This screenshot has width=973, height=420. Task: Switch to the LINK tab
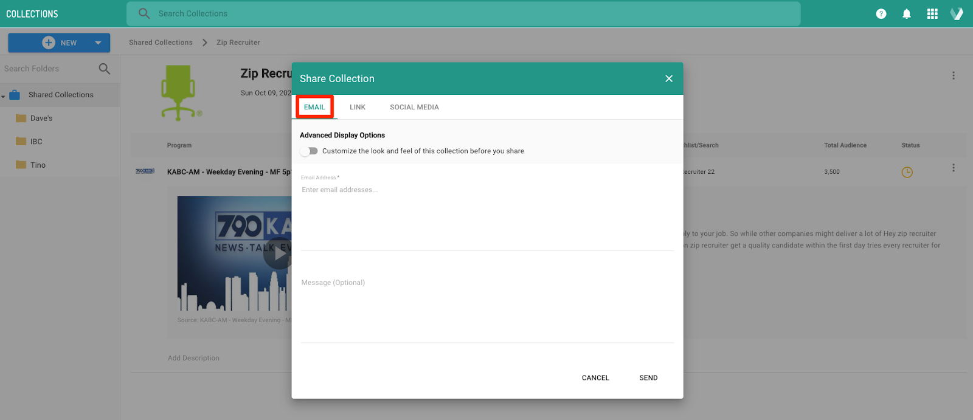click(358, 107)
